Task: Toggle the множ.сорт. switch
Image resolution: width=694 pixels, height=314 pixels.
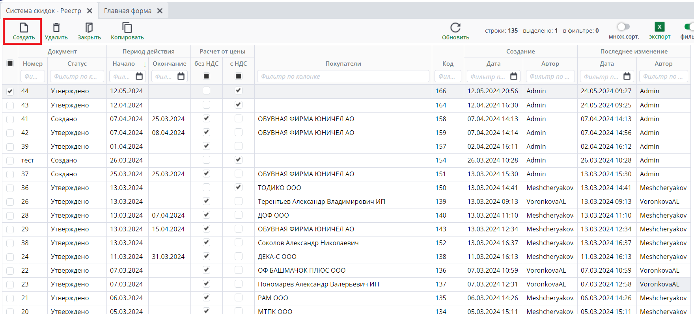Action: (623, 27)
